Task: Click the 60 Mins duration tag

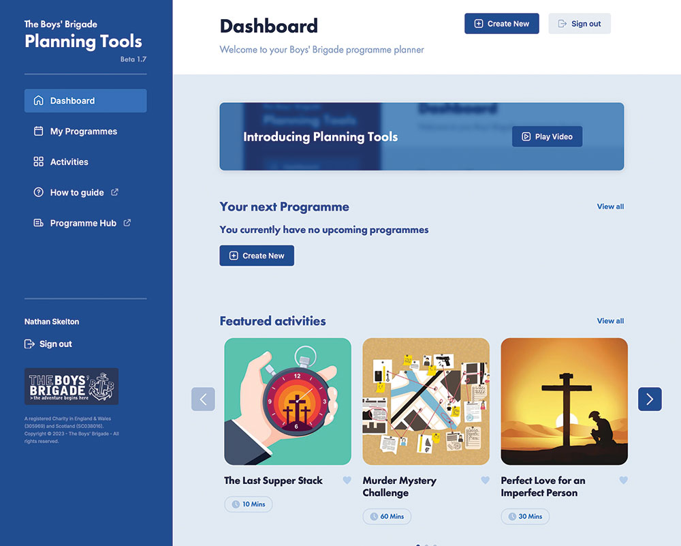Action: pos(387,517)
